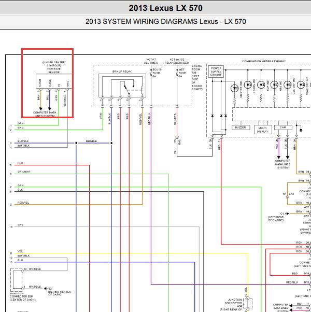Screen dimensions: 311x312
Task: Click the '(LEFT REAR OF ENGINE)' note
Action: coord(276,219)
